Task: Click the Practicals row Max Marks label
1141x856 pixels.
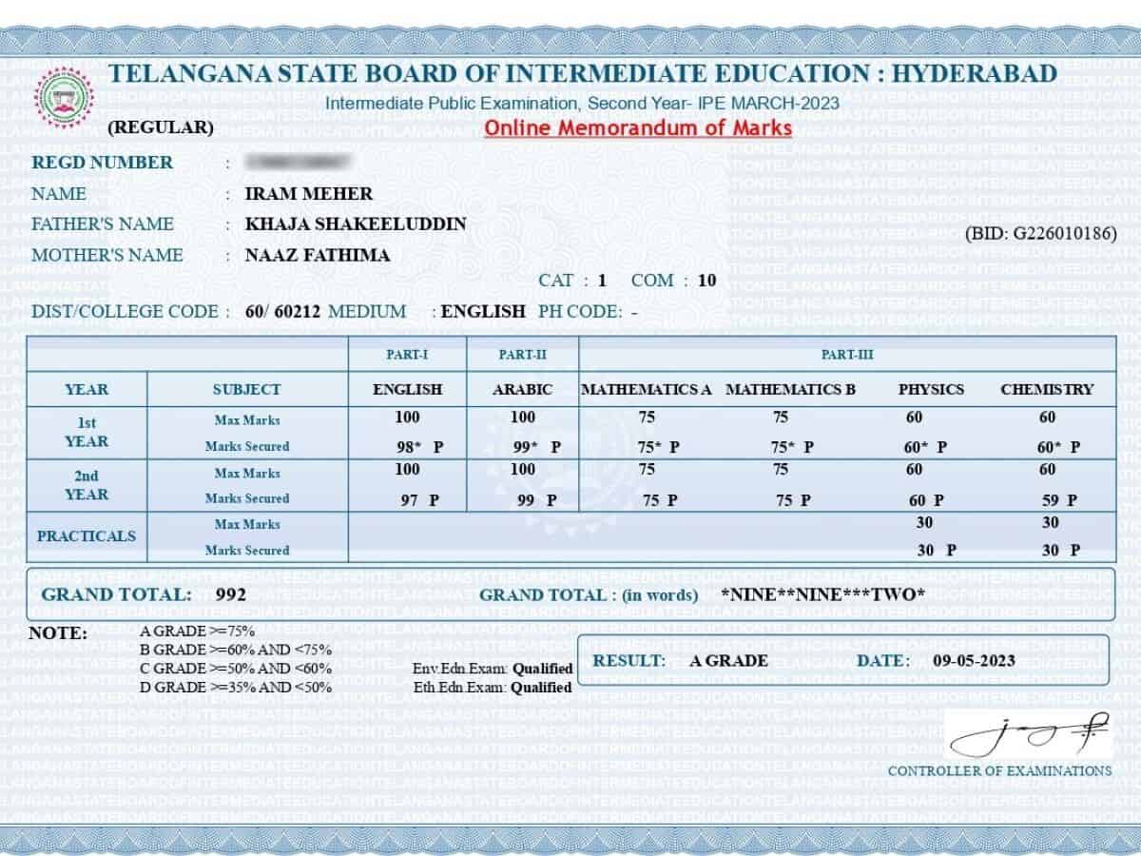Action: pos(247,524)
